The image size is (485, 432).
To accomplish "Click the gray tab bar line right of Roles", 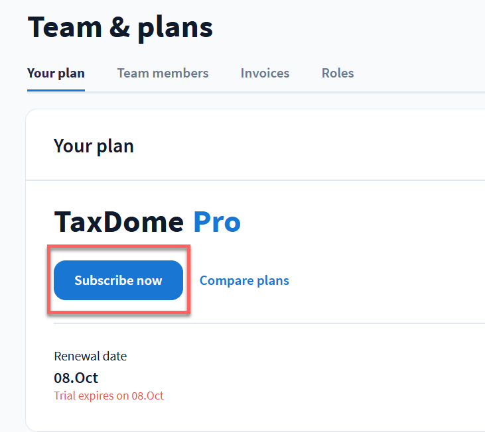I will (x=418, y=91).
